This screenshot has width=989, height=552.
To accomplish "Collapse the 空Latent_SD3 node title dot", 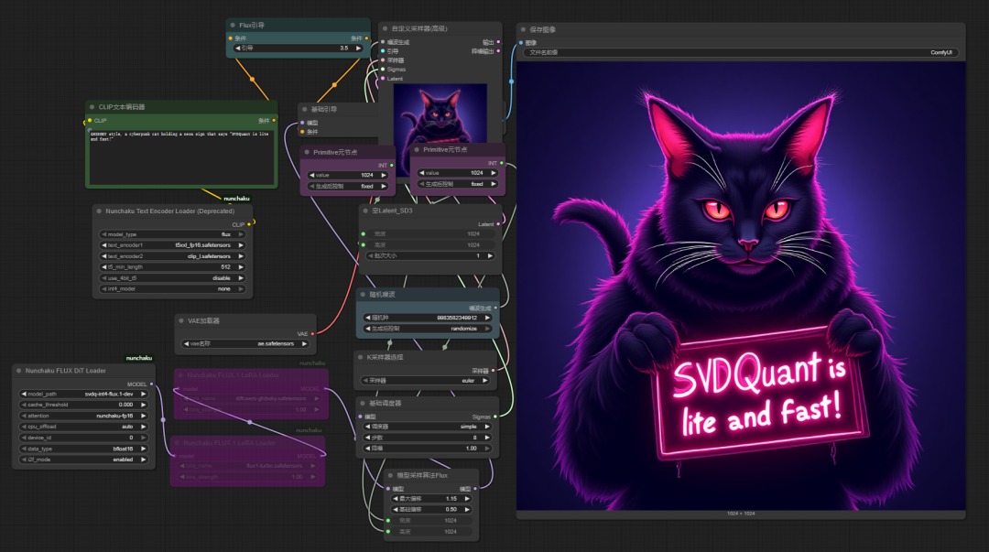I will pyautogui.click(x=365, y=211).
